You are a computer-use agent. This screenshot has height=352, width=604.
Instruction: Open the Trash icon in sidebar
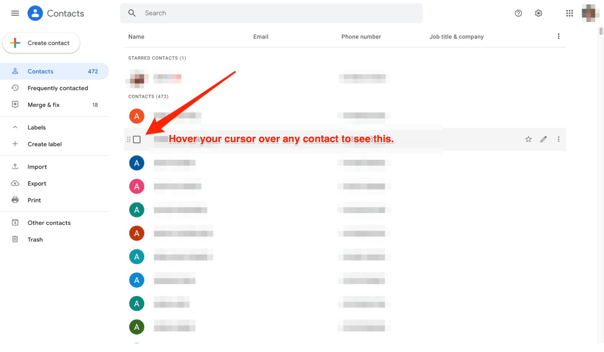tap(15, 239)
